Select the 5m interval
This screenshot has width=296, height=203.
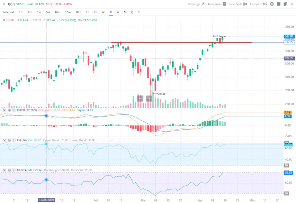pyautogui.click(x=48, y=12)
